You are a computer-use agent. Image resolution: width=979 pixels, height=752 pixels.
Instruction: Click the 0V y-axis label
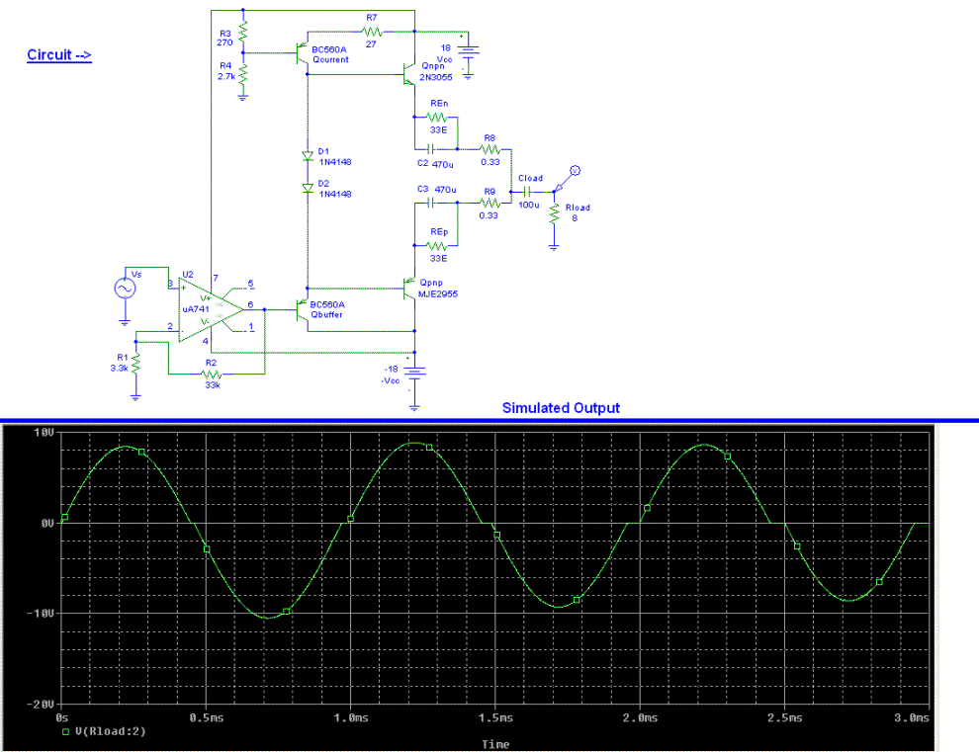47,524
